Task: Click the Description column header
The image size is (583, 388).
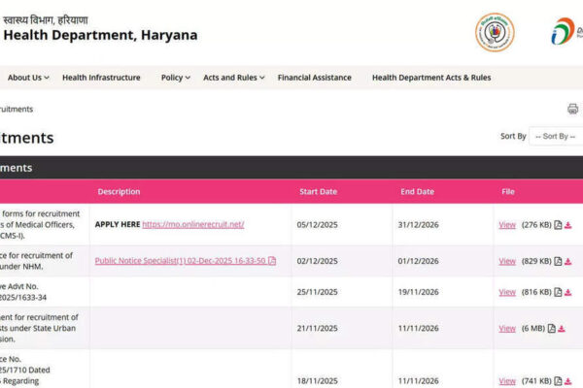Action: [119, 192]
